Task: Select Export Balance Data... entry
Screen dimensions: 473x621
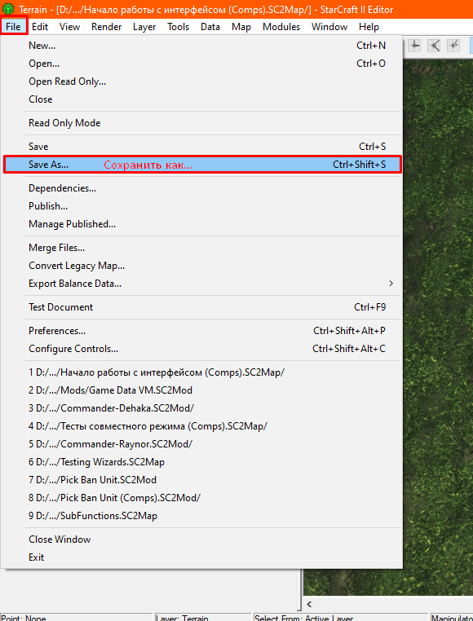Action: click(202, 283)
